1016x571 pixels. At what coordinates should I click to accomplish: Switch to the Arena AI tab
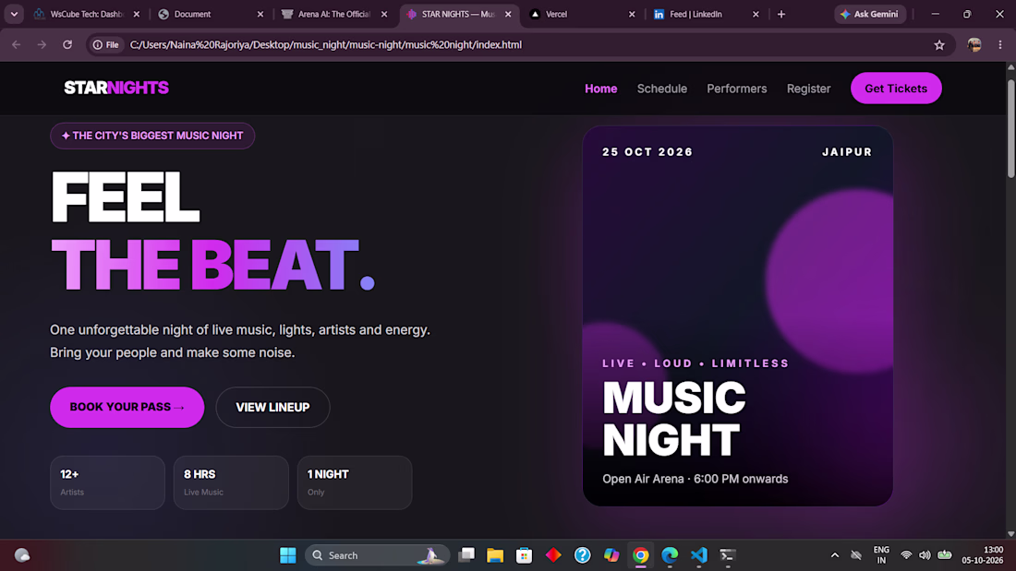(x=334, y=14)
